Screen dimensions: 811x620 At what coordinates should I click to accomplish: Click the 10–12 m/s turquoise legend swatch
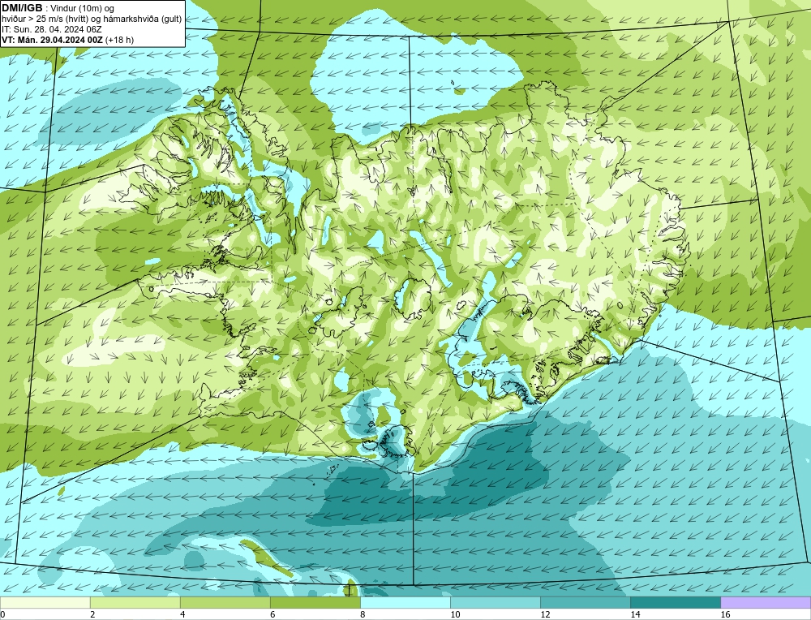495,602
